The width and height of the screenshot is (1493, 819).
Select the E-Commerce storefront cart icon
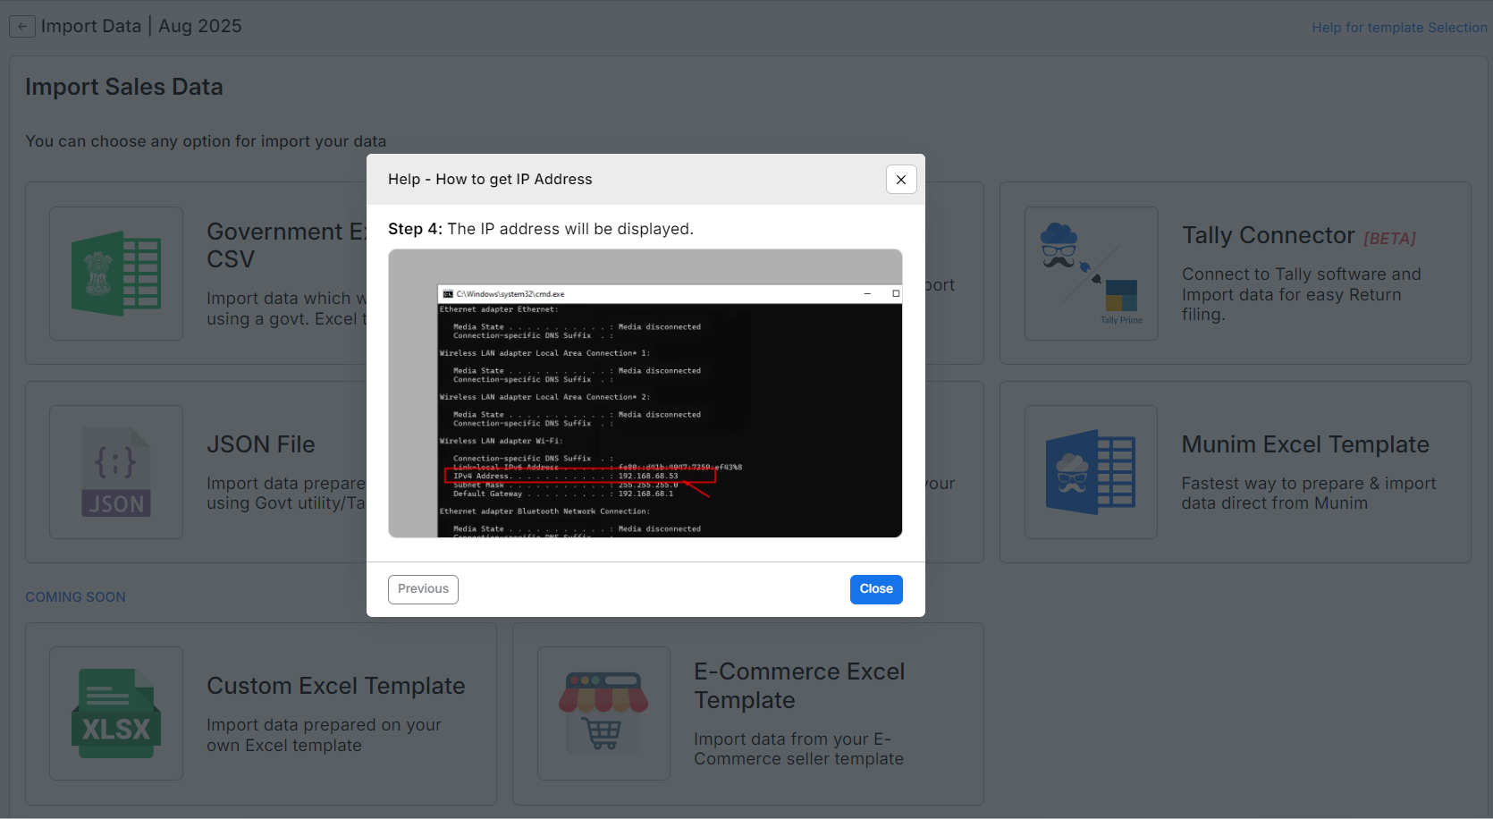pyautogui.click(x=603, y=713)
